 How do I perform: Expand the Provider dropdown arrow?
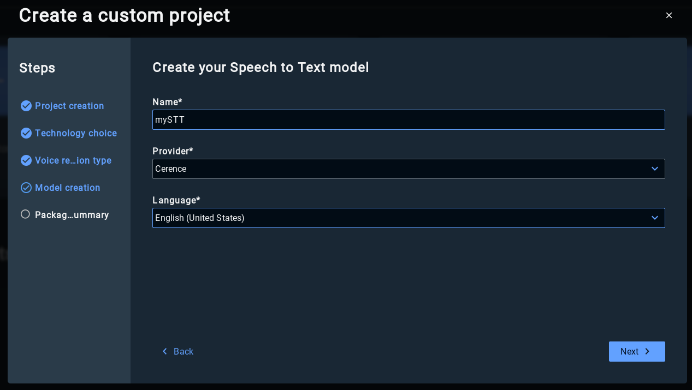654,169
